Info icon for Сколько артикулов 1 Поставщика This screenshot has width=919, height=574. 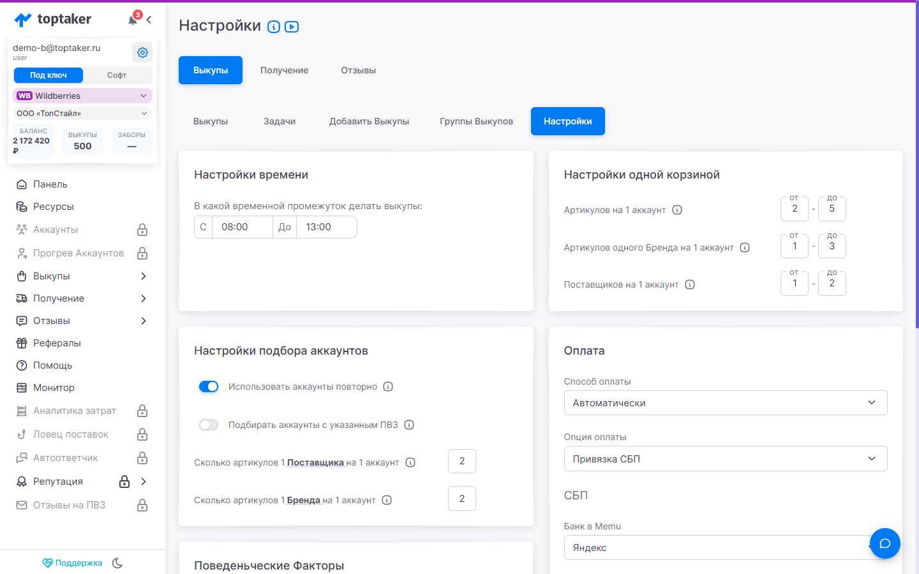(x=410, y=462)
